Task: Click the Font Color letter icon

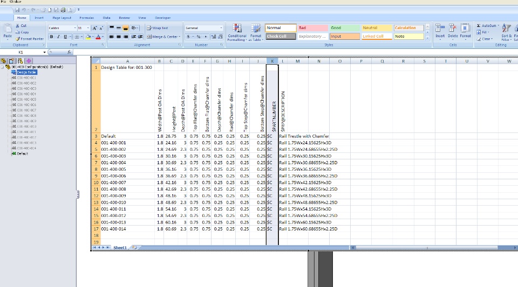Action: [98, 37]
